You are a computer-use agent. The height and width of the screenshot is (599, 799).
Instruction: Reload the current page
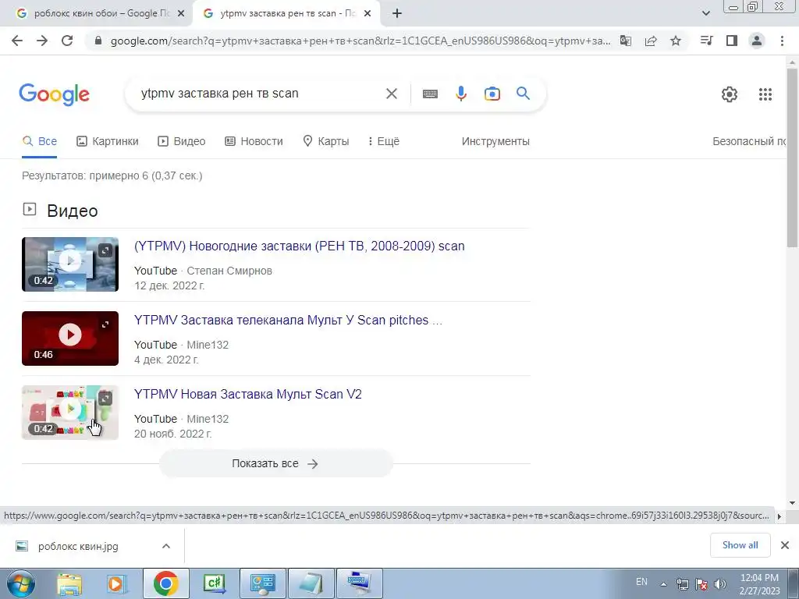pyautogui.click(x=67, y=41)
